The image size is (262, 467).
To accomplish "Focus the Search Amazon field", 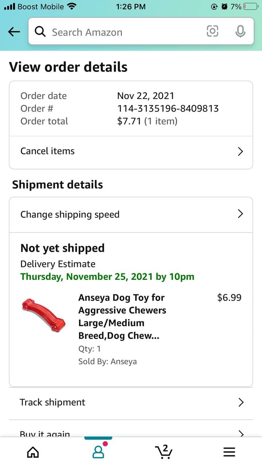I will pos(124,32).
